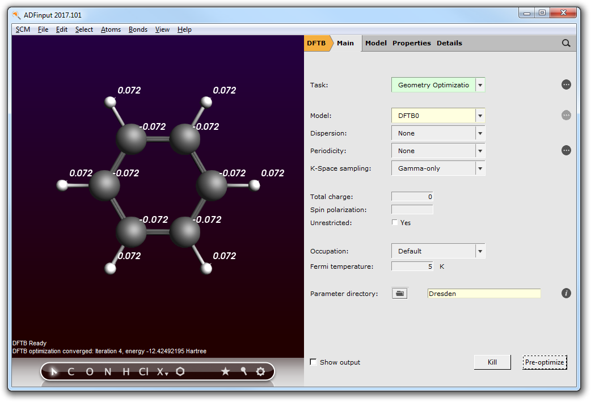This screenshot has height=402, width=591.
Task: Click the search magnifier icon in panel bar
Action: point(566,43)
